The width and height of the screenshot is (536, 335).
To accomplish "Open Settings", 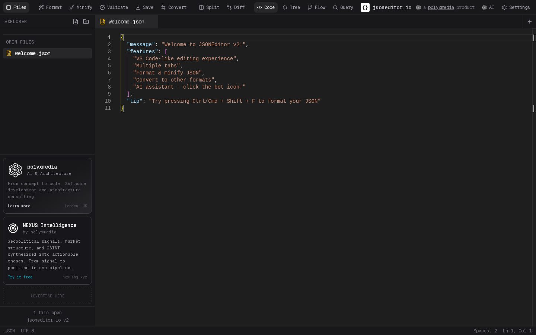I will coord(516,7).
